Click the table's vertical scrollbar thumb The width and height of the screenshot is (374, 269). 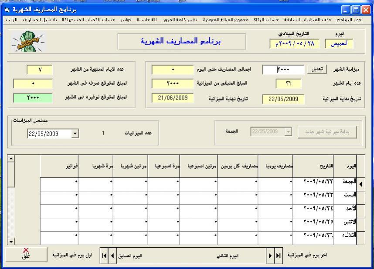pos(11,175)
